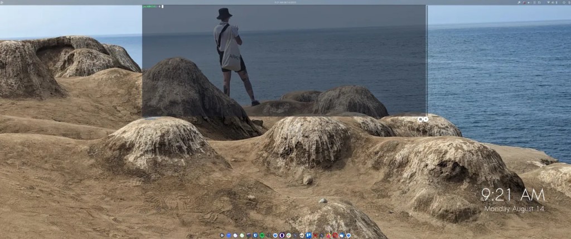Launch Spotify from the dock
The width and height of the screenshot is (571, 239).
click(x=262, y=235)
